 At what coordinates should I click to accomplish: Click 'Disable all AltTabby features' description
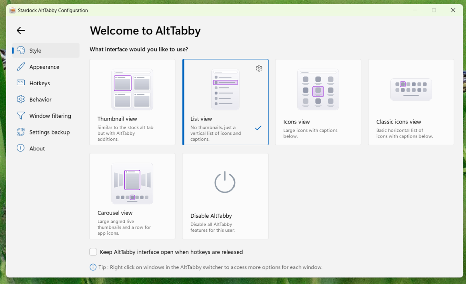pos(213,227)
